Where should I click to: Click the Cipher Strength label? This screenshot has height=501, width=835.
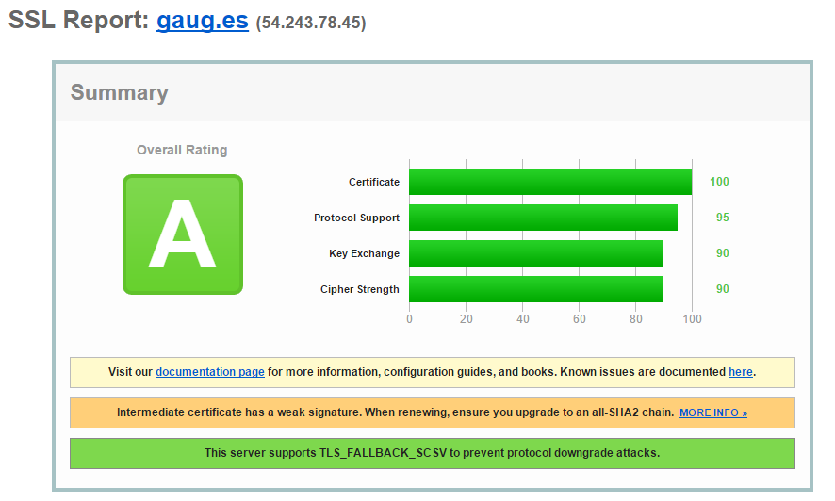coord(359,289)
